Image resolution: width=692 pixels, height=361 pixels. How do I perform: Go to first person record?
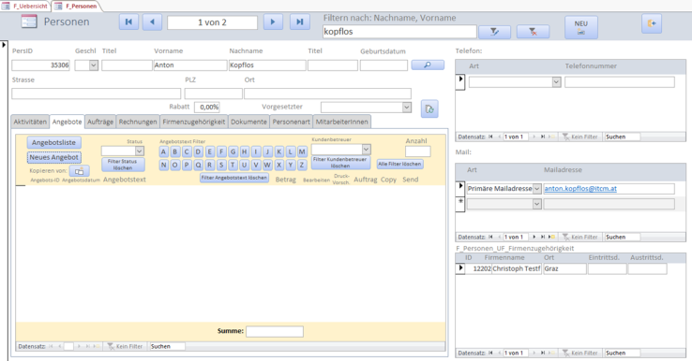[x=128, y=22]
